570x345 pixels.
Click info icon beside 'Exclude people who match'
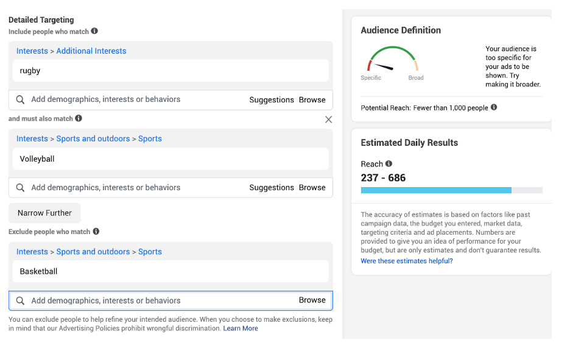coord(96,232)
